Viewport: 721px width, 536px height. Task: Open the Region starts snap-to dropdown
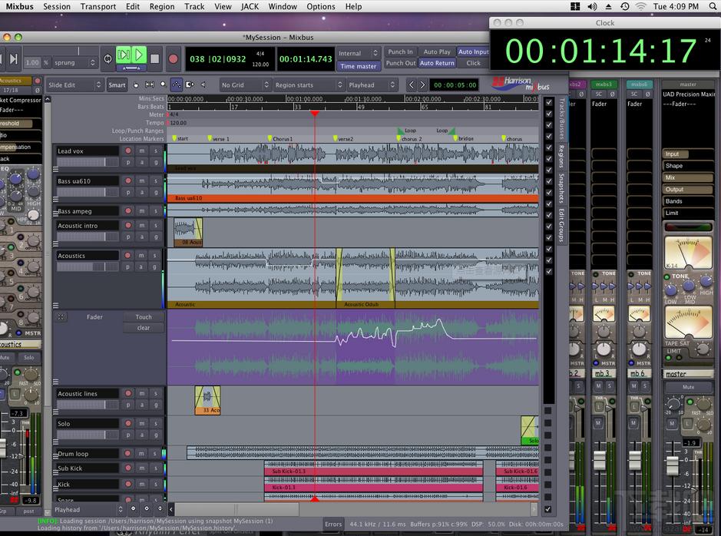pos(308,85)
